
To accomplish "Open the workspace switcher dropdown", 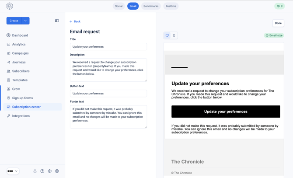I will (x=13, y=171).
